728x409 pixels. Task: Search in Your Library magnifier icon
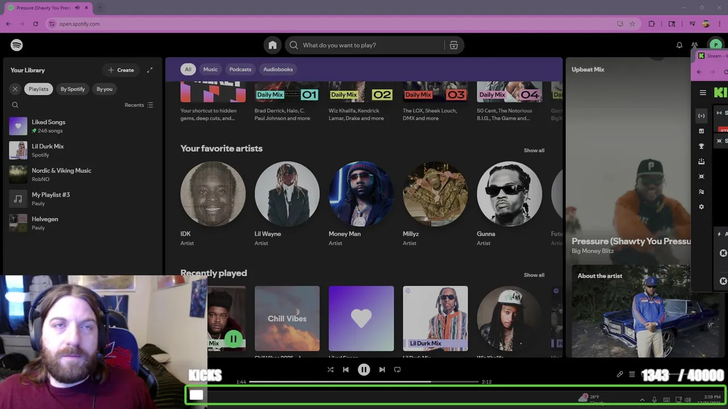click(x=15, y=105)
